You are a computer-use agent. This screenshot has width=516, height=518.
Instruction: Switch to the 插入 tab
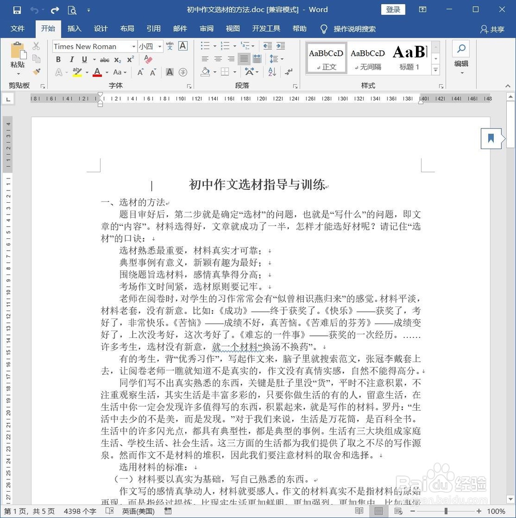[74, 29]
